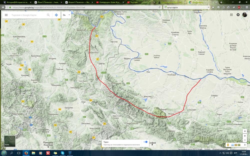Open the Google Maps hamburger menu
The height and width of the screenshot is (156, 250).
pyautogui.click(x=6, y=15)
